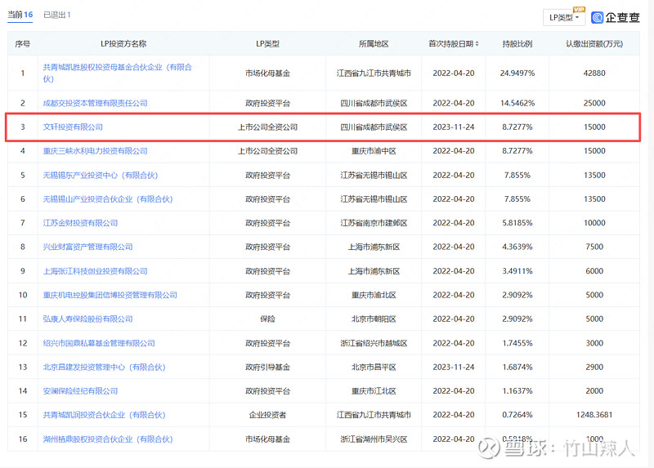Switch to the 已退出 1 tab
The width and height of the screenshot is (654, 468).
pos(57,15)
